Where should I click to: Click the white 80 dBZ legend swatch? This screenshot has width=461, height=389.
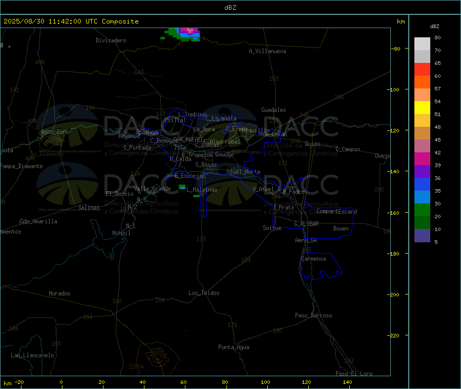pos(422,44)
